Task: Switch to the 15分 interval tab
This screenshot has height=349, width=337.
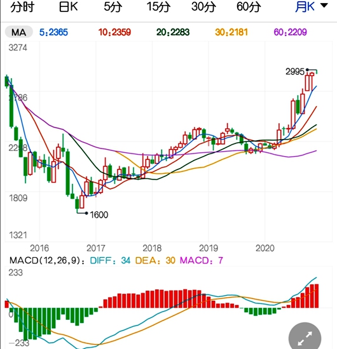Action: tap(158, 7)
